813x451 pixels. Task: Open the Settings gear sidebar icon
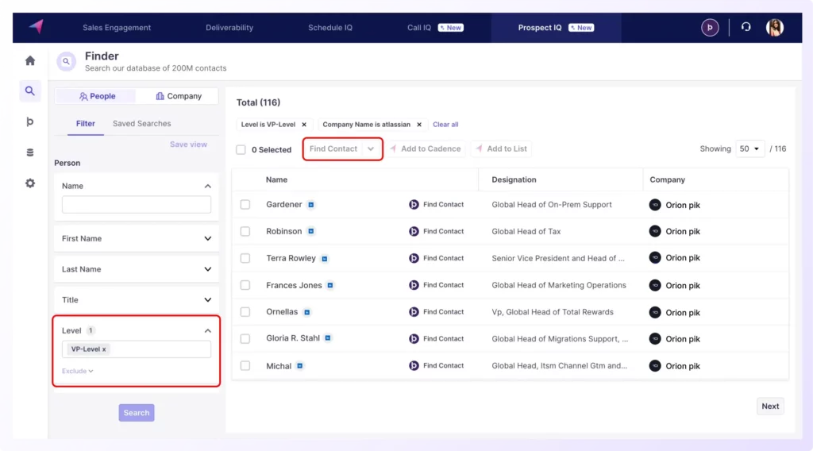30,183
